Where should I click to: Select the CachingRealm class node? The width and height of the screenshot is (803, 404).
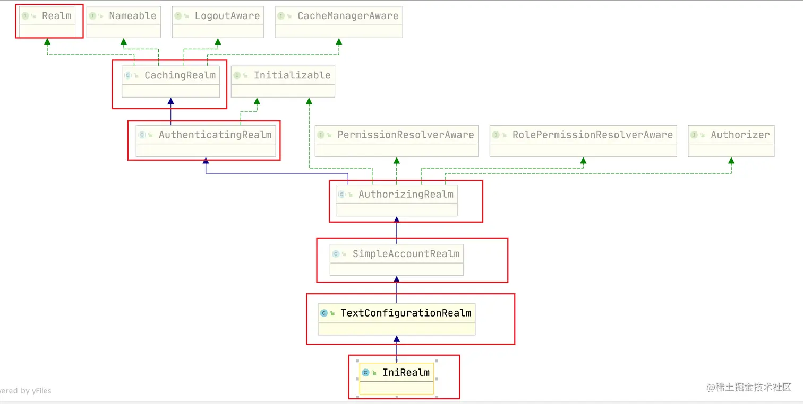(170, 81)
